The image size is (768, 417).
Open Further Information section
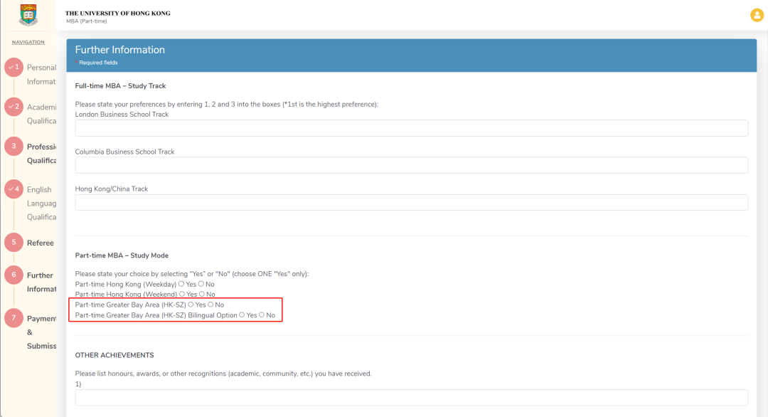[x=42, y=283]
